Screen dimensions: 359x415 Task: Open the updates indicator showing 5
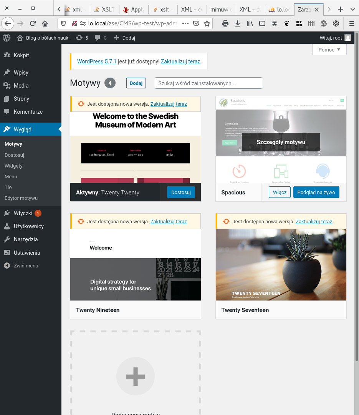pyautogui.click(x=82, y=38)
